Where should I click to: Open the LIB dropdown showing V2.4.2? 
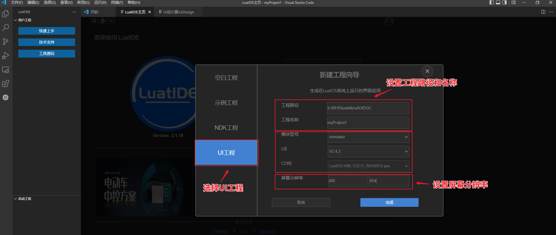(368, 152)
